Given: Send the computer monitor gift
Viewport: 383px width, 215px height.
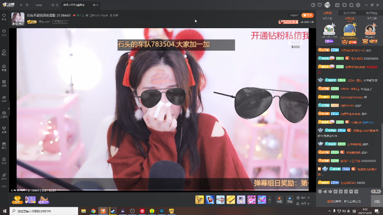Looking at the screenshot, I should point(241,200).
